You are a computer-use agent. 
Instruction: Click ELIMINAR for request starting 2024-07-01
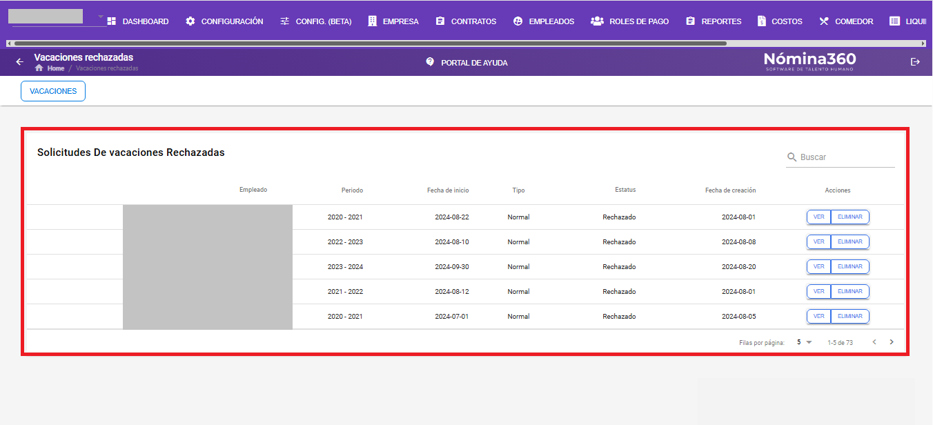(850, 316)
